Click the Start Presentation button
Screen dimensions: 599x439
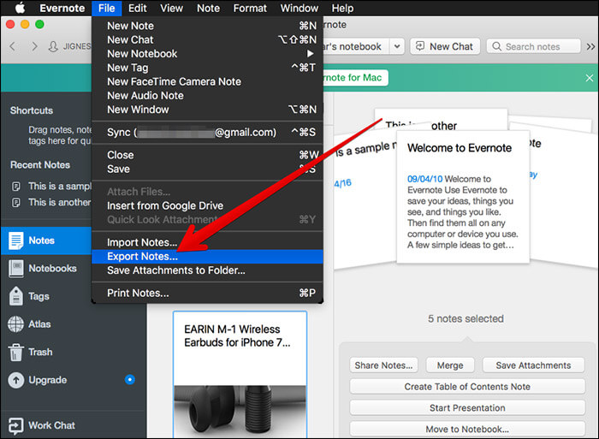click(467, 408)
